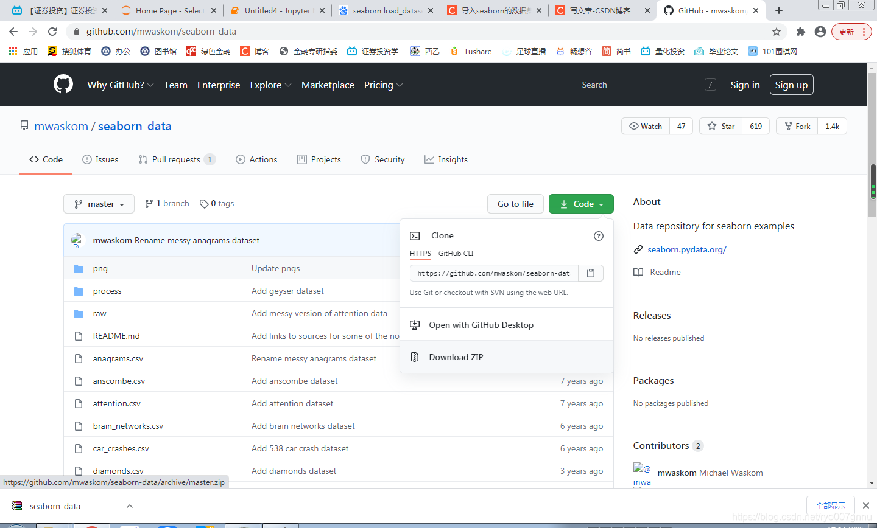The image size is (877, 528).
Task: Open the png folder
Action: coord(100,269)
